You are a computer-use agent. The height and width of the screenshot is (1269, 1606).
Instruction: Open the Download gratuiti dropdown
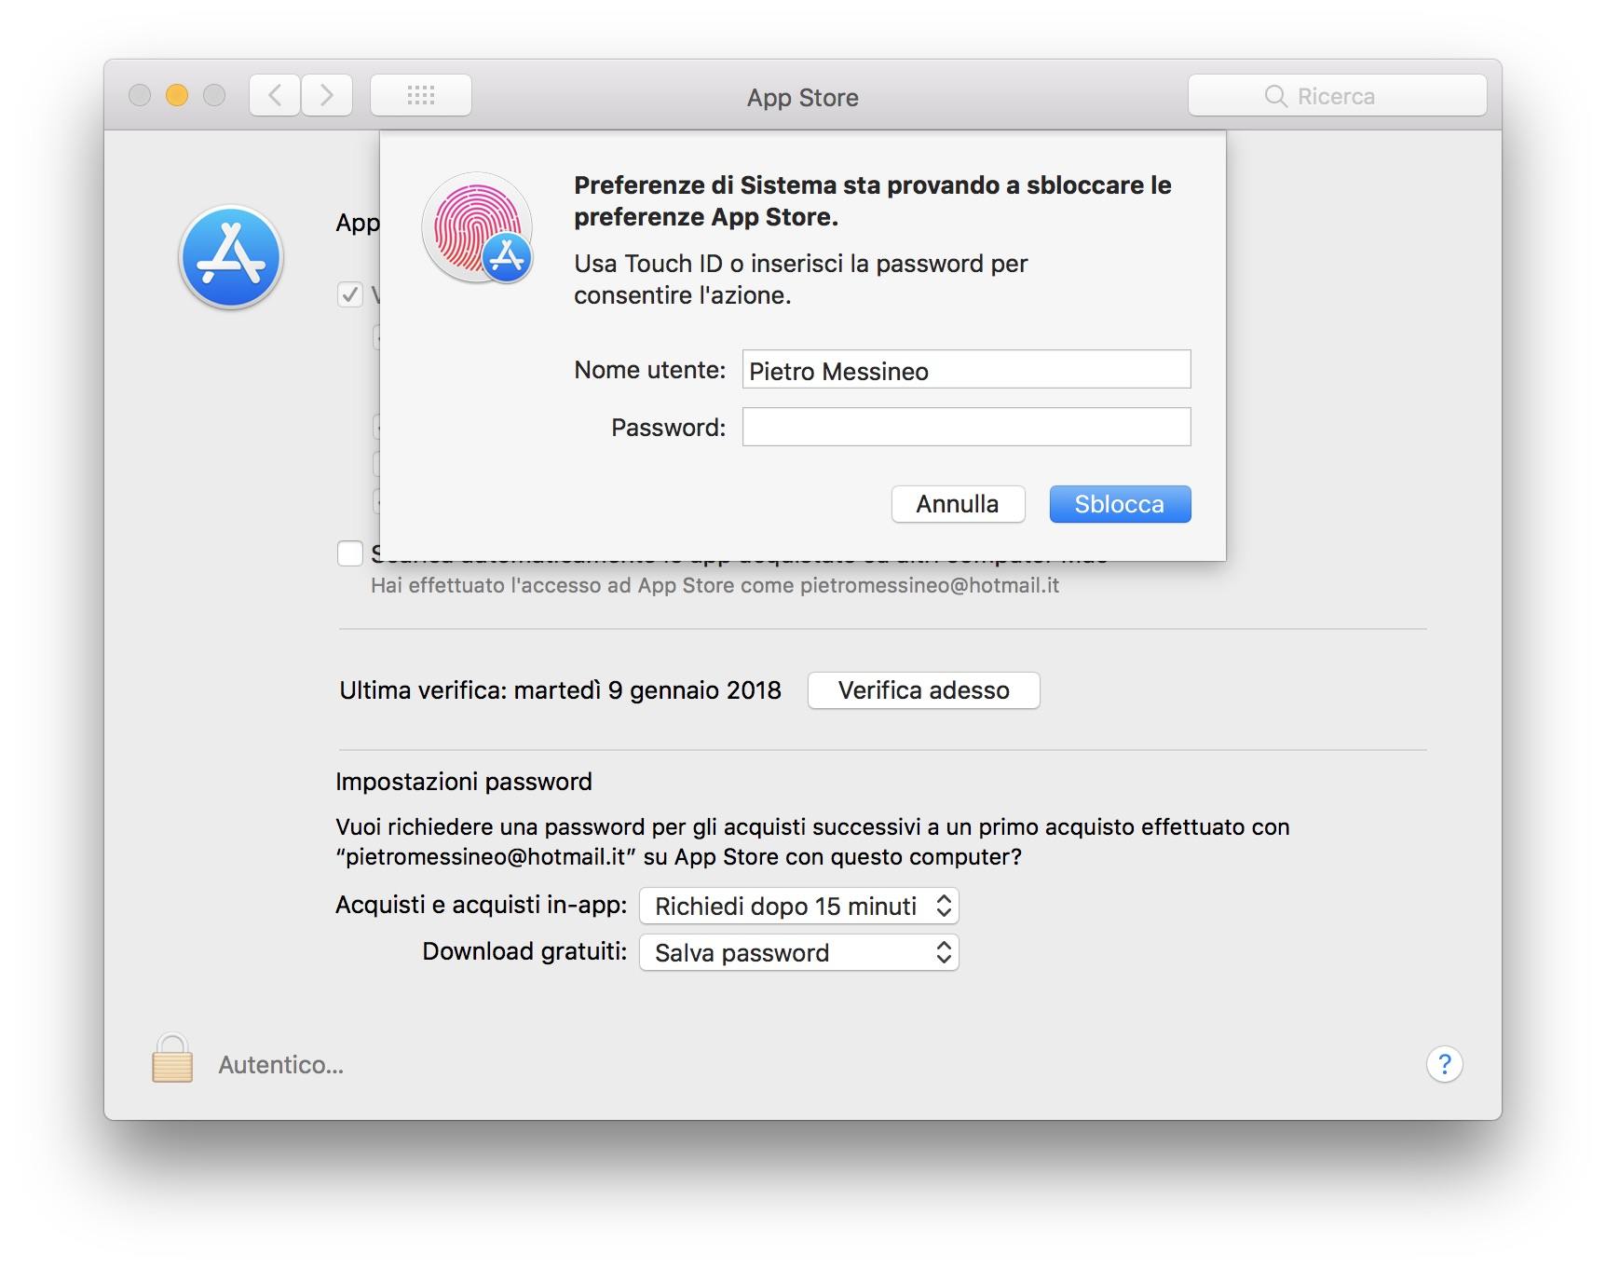(x=798, y=952)
